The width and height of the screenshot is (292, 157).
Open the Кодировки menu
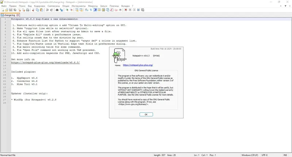[39, 6]
